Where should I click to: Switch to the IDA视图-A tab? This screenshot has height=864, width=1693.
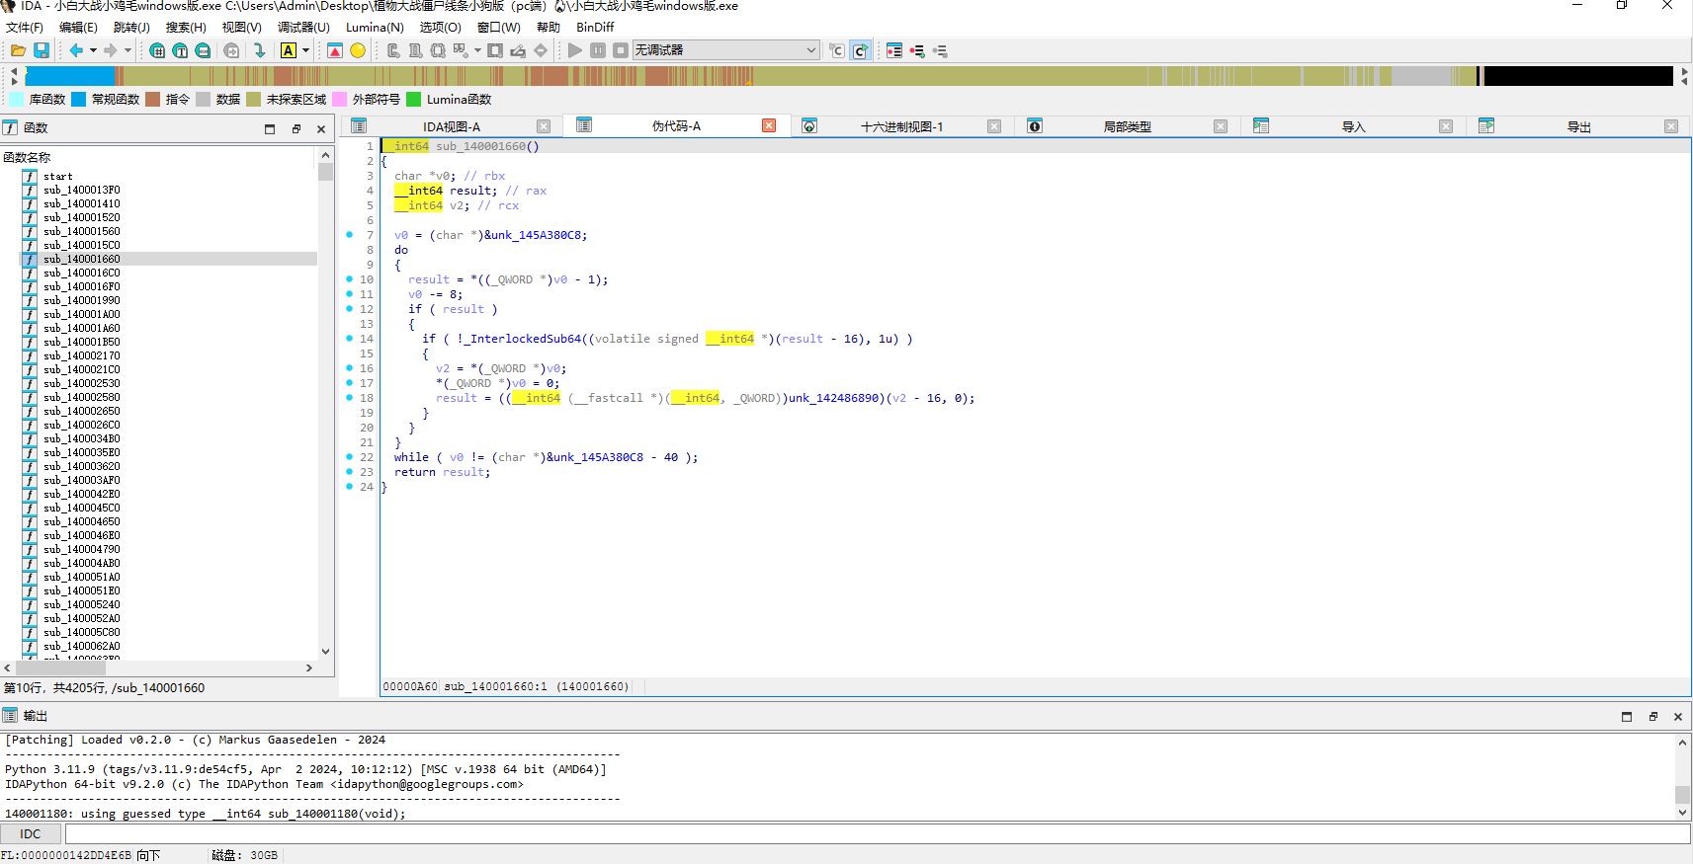tap(451, 126)
